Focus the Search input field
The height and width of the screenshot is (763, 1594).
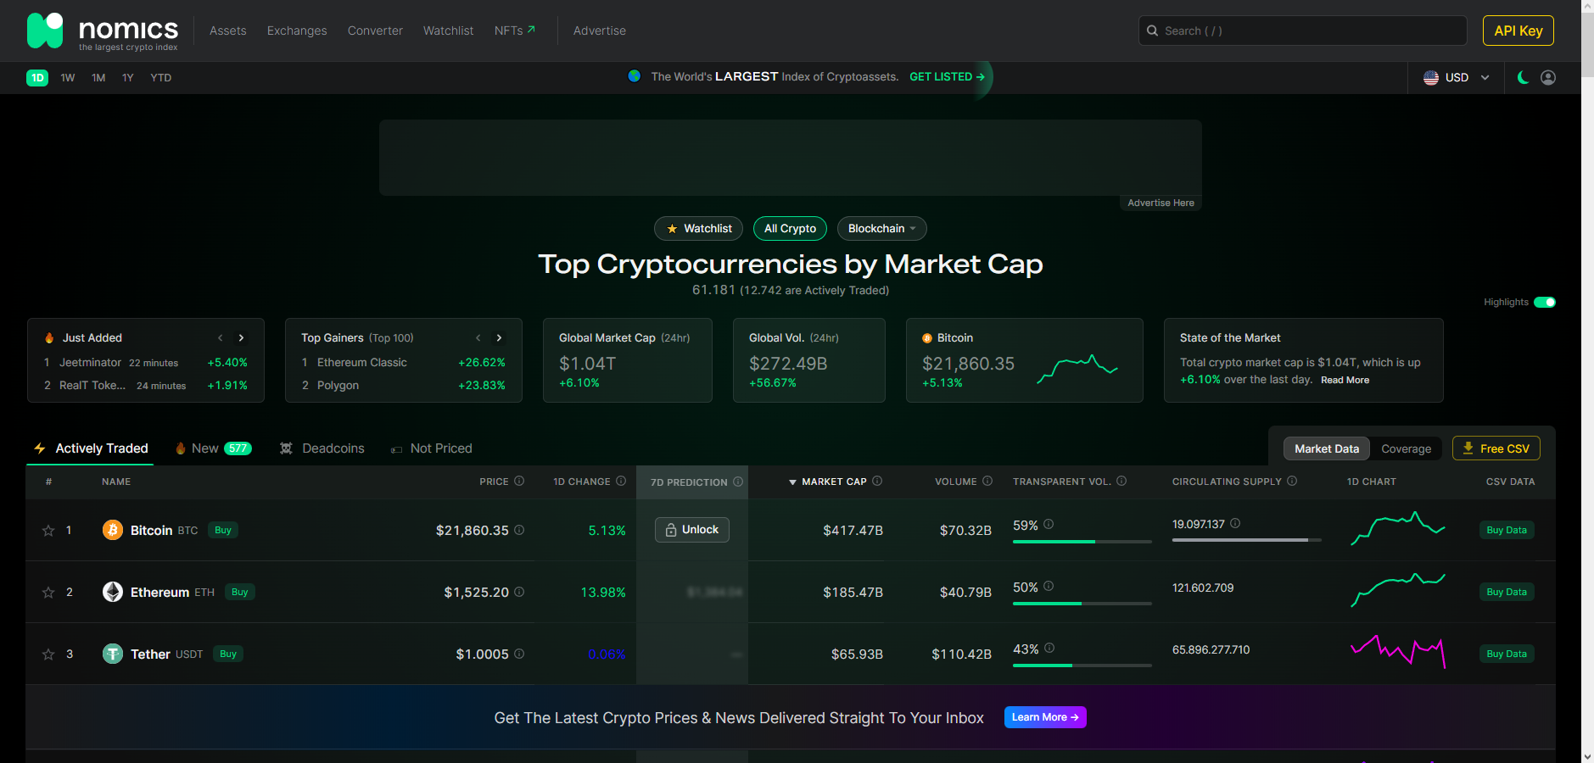(x=1303, y=31)
